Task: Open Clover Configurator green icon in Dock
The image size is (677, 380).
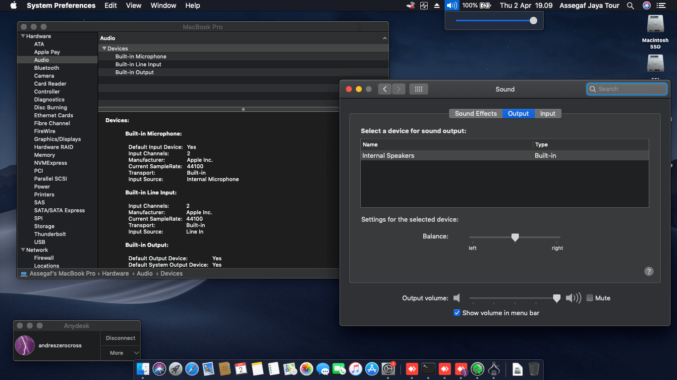Action: [x=477, y=369]
